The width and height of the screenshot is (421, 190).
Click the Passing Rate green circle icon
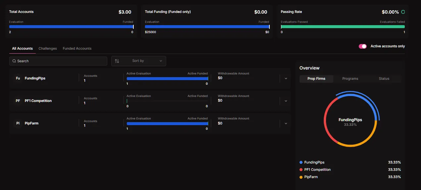pyautogui.click(x=403, y=12)
